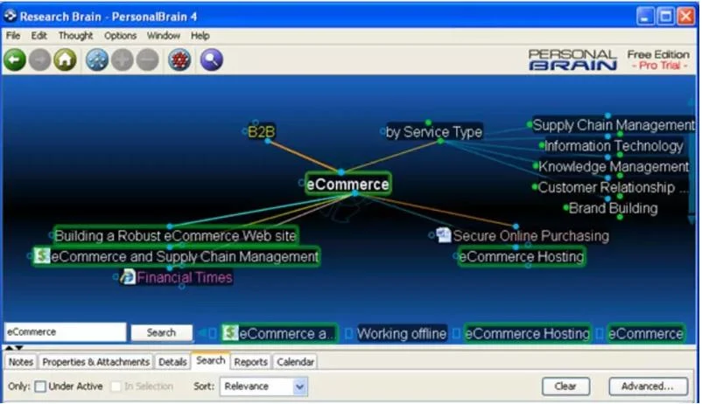Open the File menu
Image resolution: width=702 pixels, height=404 pixels.
click(13, 35)
